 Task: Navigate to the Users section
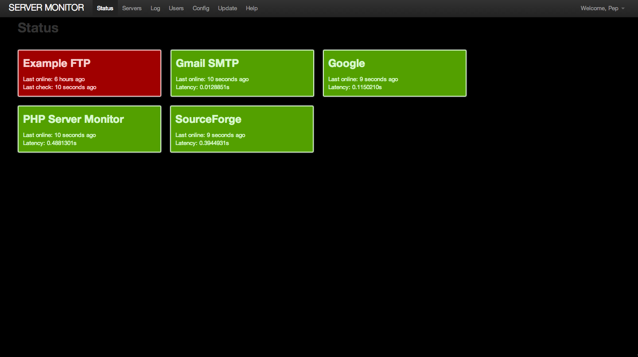coord(176,8)
